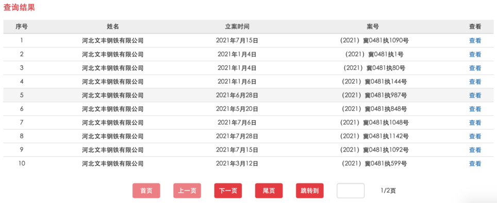497x203 pixels.
Task: Go to first page with 首页 button
Action: coord(146,191)
